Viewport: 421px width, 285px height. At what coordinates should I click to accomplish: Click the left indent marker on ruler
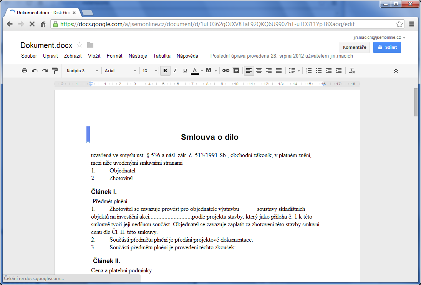click(x=91, y=84)
